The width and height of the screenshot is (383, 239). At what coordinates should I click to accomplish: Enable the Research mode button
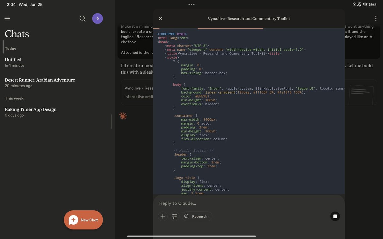pyautogui.click(x=197, y=216)
